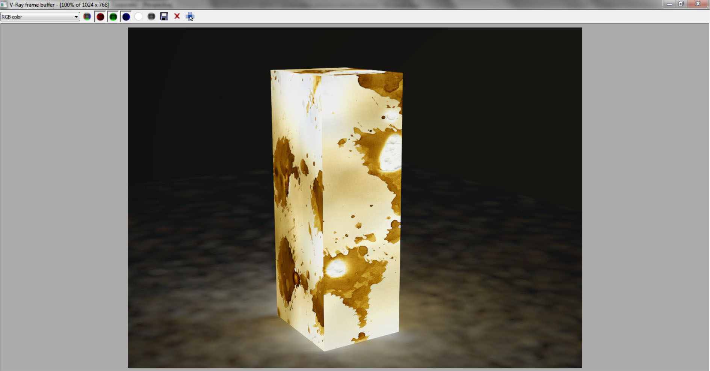The width and height of the screenshot is (710, 371).
Task: Clear the image with red X
Action: (177, 16)
